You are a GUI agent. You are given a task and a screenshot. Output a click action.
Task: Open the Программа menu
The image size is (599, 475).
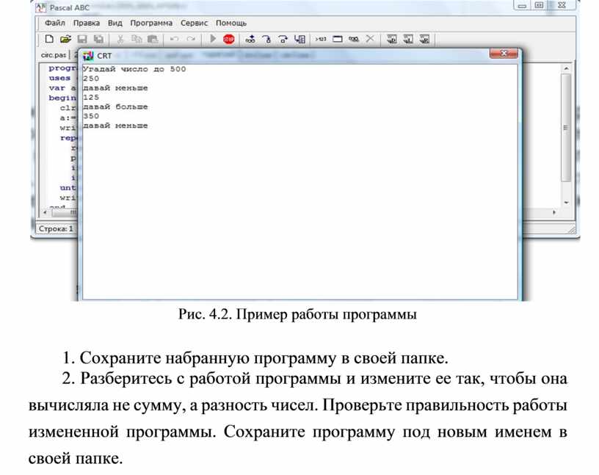pyautogui.click(x=151, y=23)
